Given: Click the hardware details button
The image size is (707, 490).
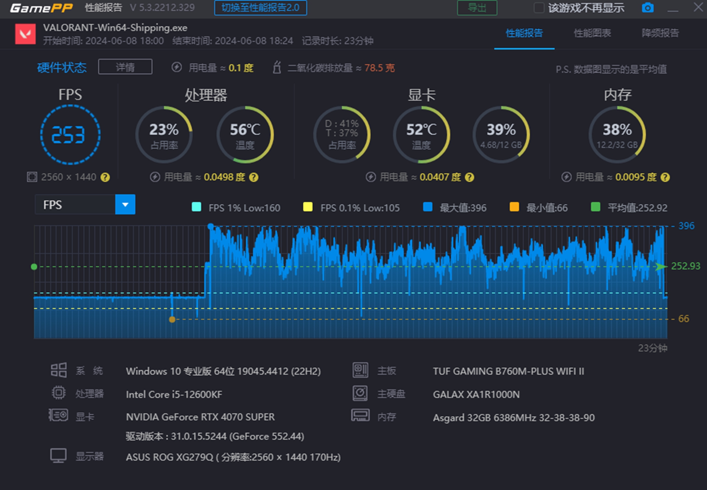Looking at the screenshot, I should (125, 67).
